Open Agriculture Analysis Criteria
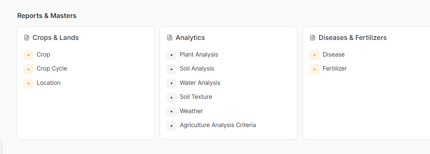The image size is (430, 154). (x=218, y=125)
